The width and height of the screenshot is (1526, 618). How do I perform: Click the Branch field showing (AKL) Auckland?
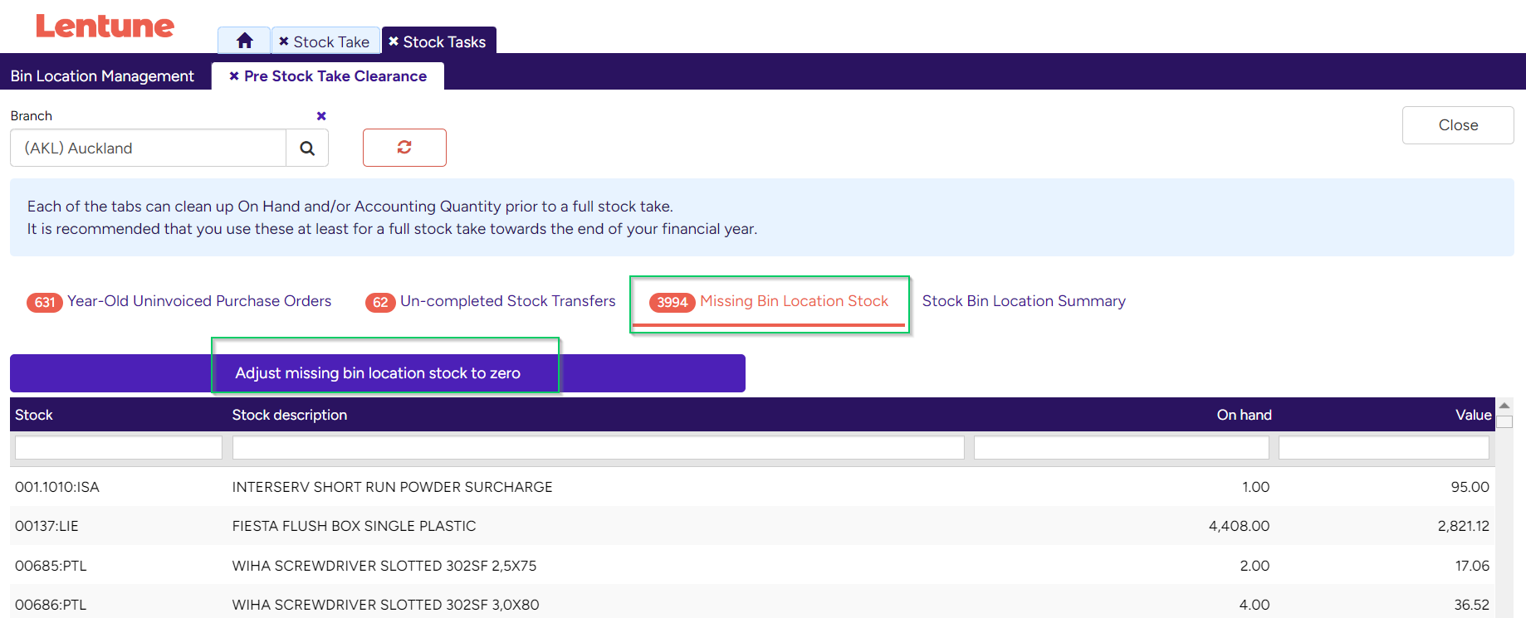148,148
